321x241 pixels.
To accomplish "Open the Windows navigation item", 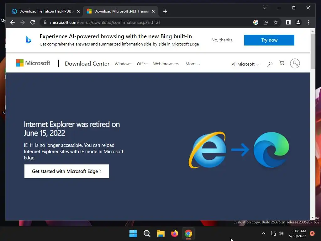I will coord(123,64).
